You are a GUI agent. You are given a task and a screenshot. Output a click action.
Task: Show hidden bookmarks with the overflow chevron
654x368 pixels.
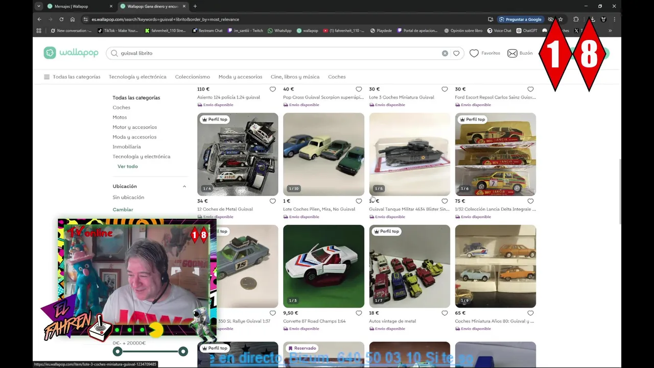pyautogui.click(x=610, y=31)
